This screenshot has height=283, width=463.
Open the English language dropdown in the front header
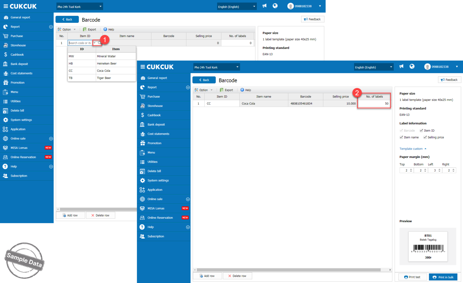click(374, 67)
